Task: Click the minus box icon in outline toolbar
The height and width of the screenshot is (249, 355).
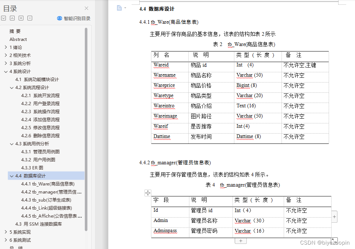Action: pos(30,18)
